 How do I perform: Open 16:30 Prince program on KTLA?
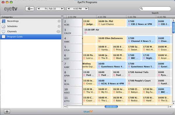[x=119, y=48]
